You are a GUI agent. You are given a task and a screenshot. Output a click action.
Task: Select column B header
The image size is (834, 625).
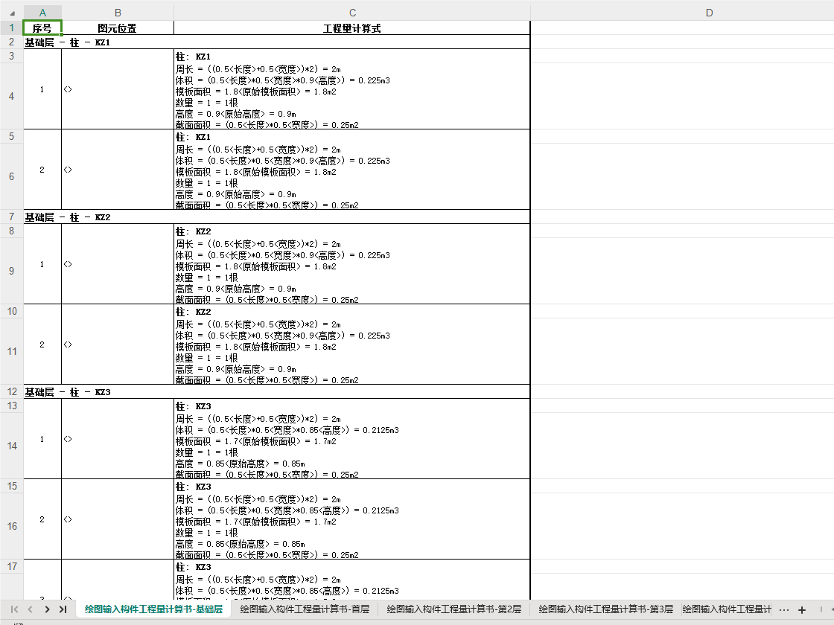(118, 13)
